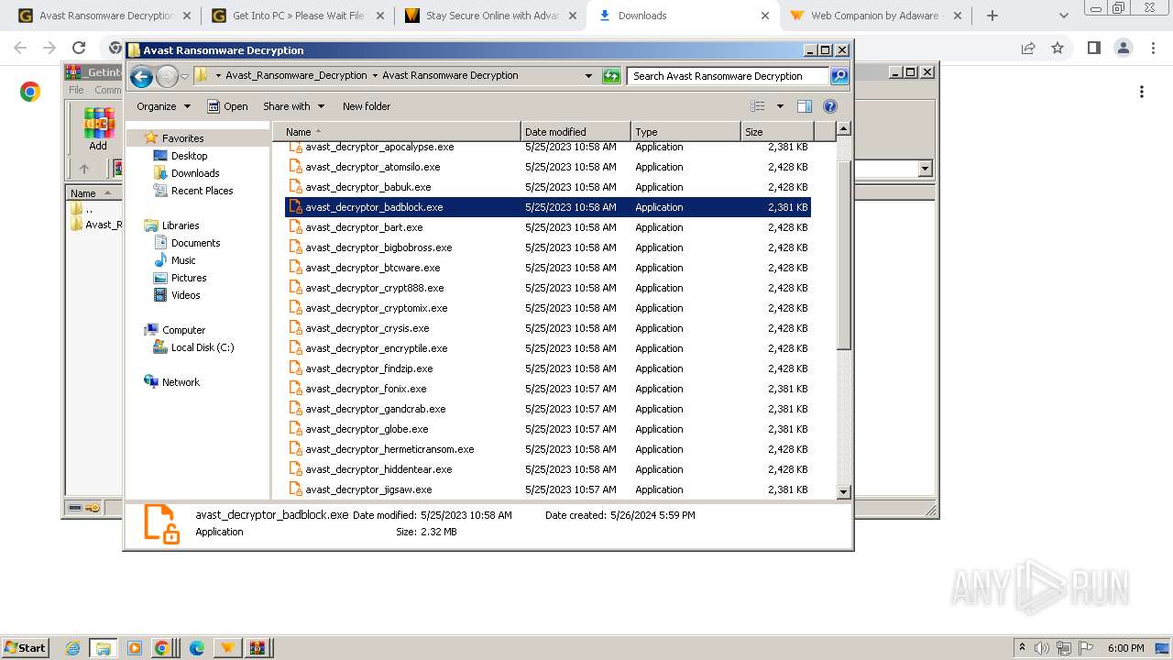Select avast_decryptor_bigbobross.exe file
This screenshot has height=660, width=1173.
pyautogui.click(x=548, y=247)
